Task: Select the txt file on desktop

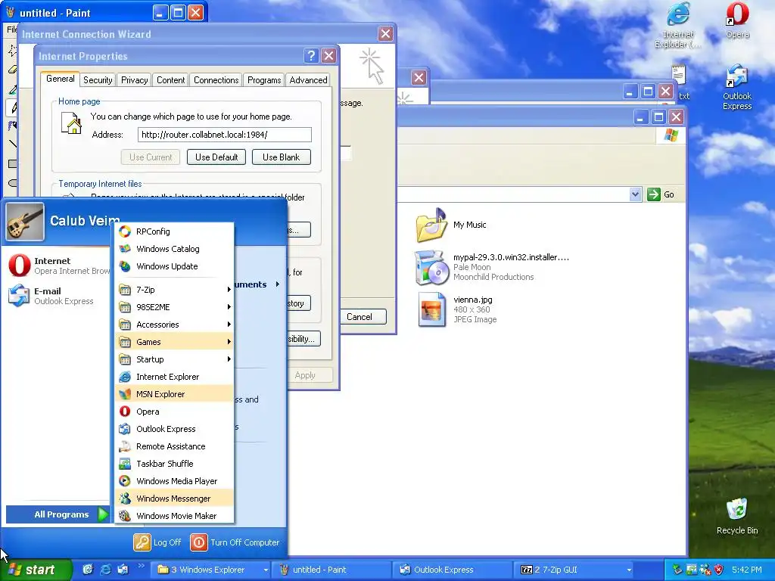Action: click(680, 82)
